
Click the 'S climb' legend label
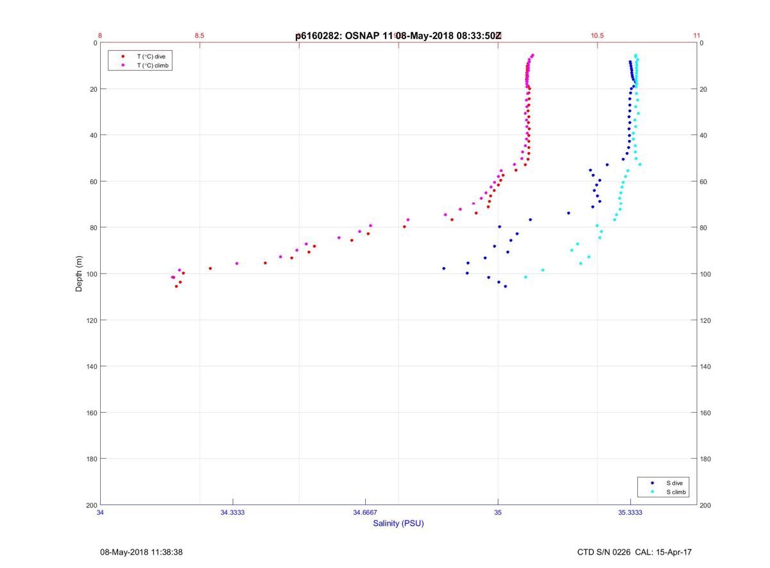tap(676, 492)
